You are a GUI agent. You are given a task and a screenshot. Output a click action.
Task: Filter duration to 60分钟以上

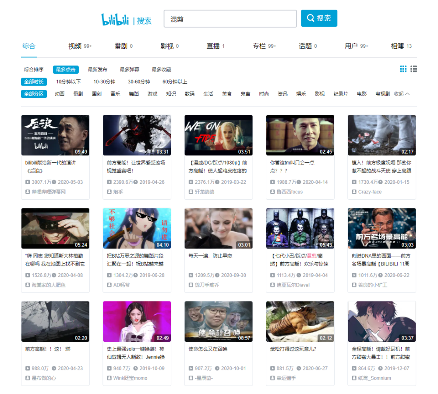click(175, 82)
